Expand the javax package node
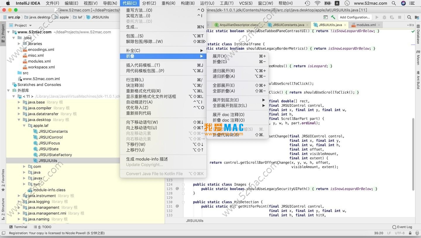This screenshot has width=421, height=238. 25,178
